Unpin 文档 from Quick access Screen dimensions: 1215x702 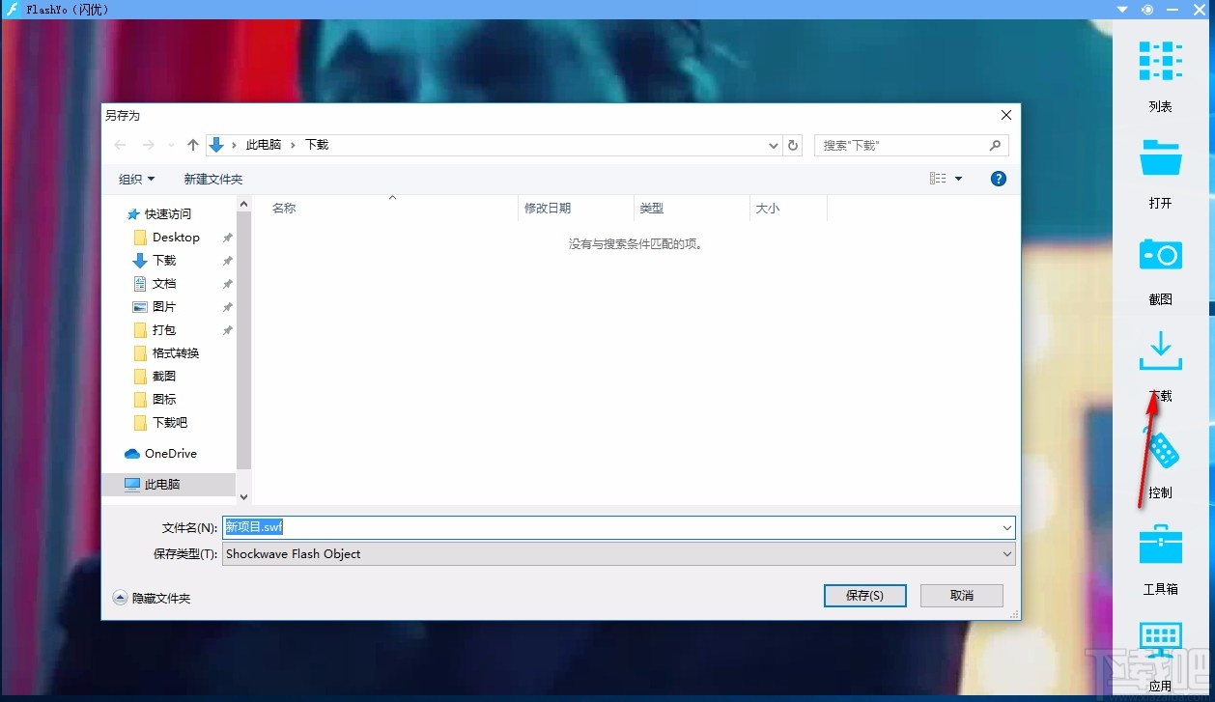click(227, 283)
